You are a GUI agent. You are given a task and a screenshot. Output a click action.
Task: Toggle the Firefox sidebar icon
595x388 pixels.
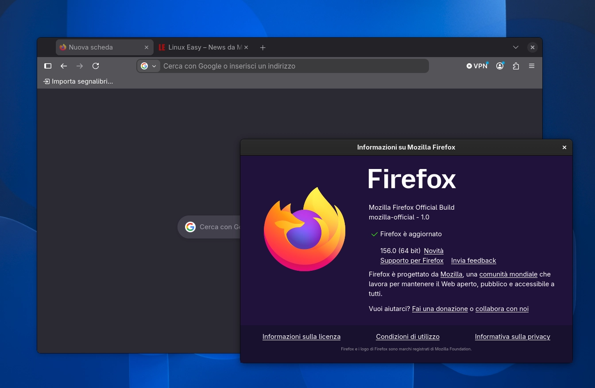(48, 66)
